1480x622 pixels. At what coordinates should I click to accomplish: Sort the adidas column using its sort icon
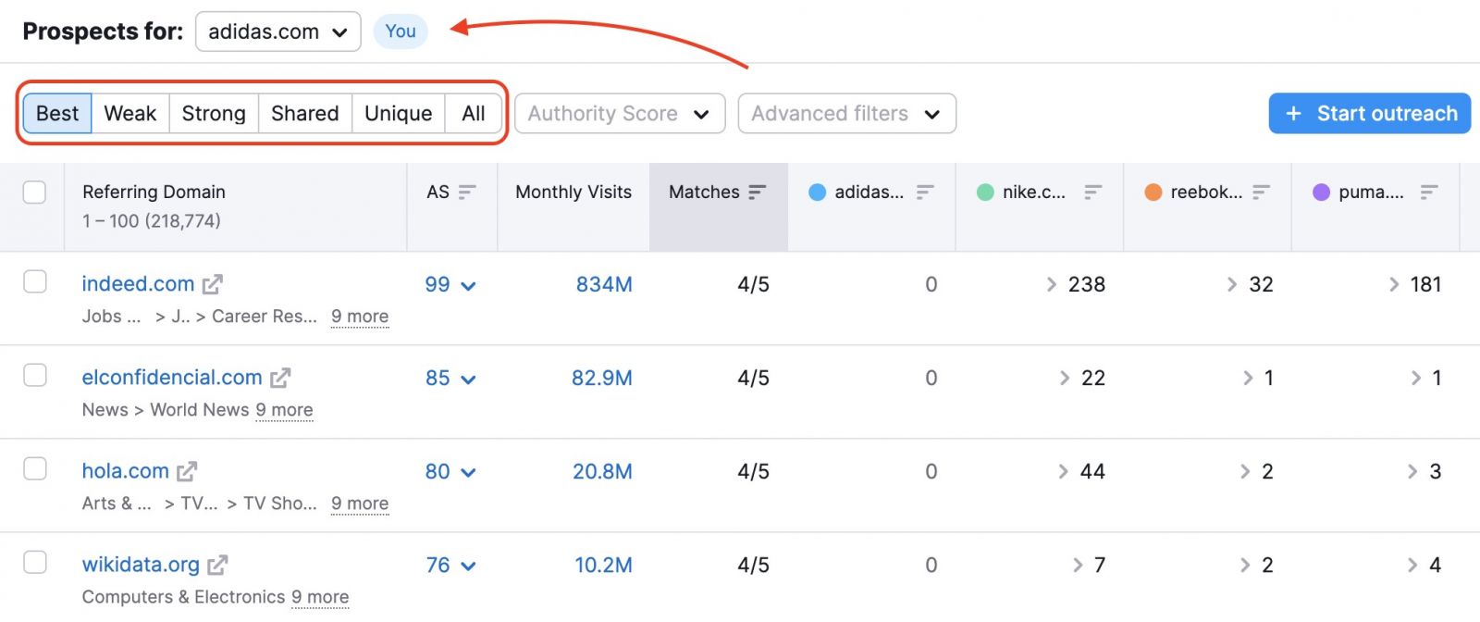(x=925, y=192)
